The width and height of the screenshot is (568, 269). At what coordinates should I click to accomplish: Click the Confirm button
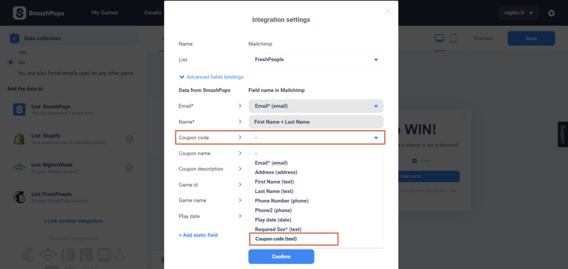[281, 257]
